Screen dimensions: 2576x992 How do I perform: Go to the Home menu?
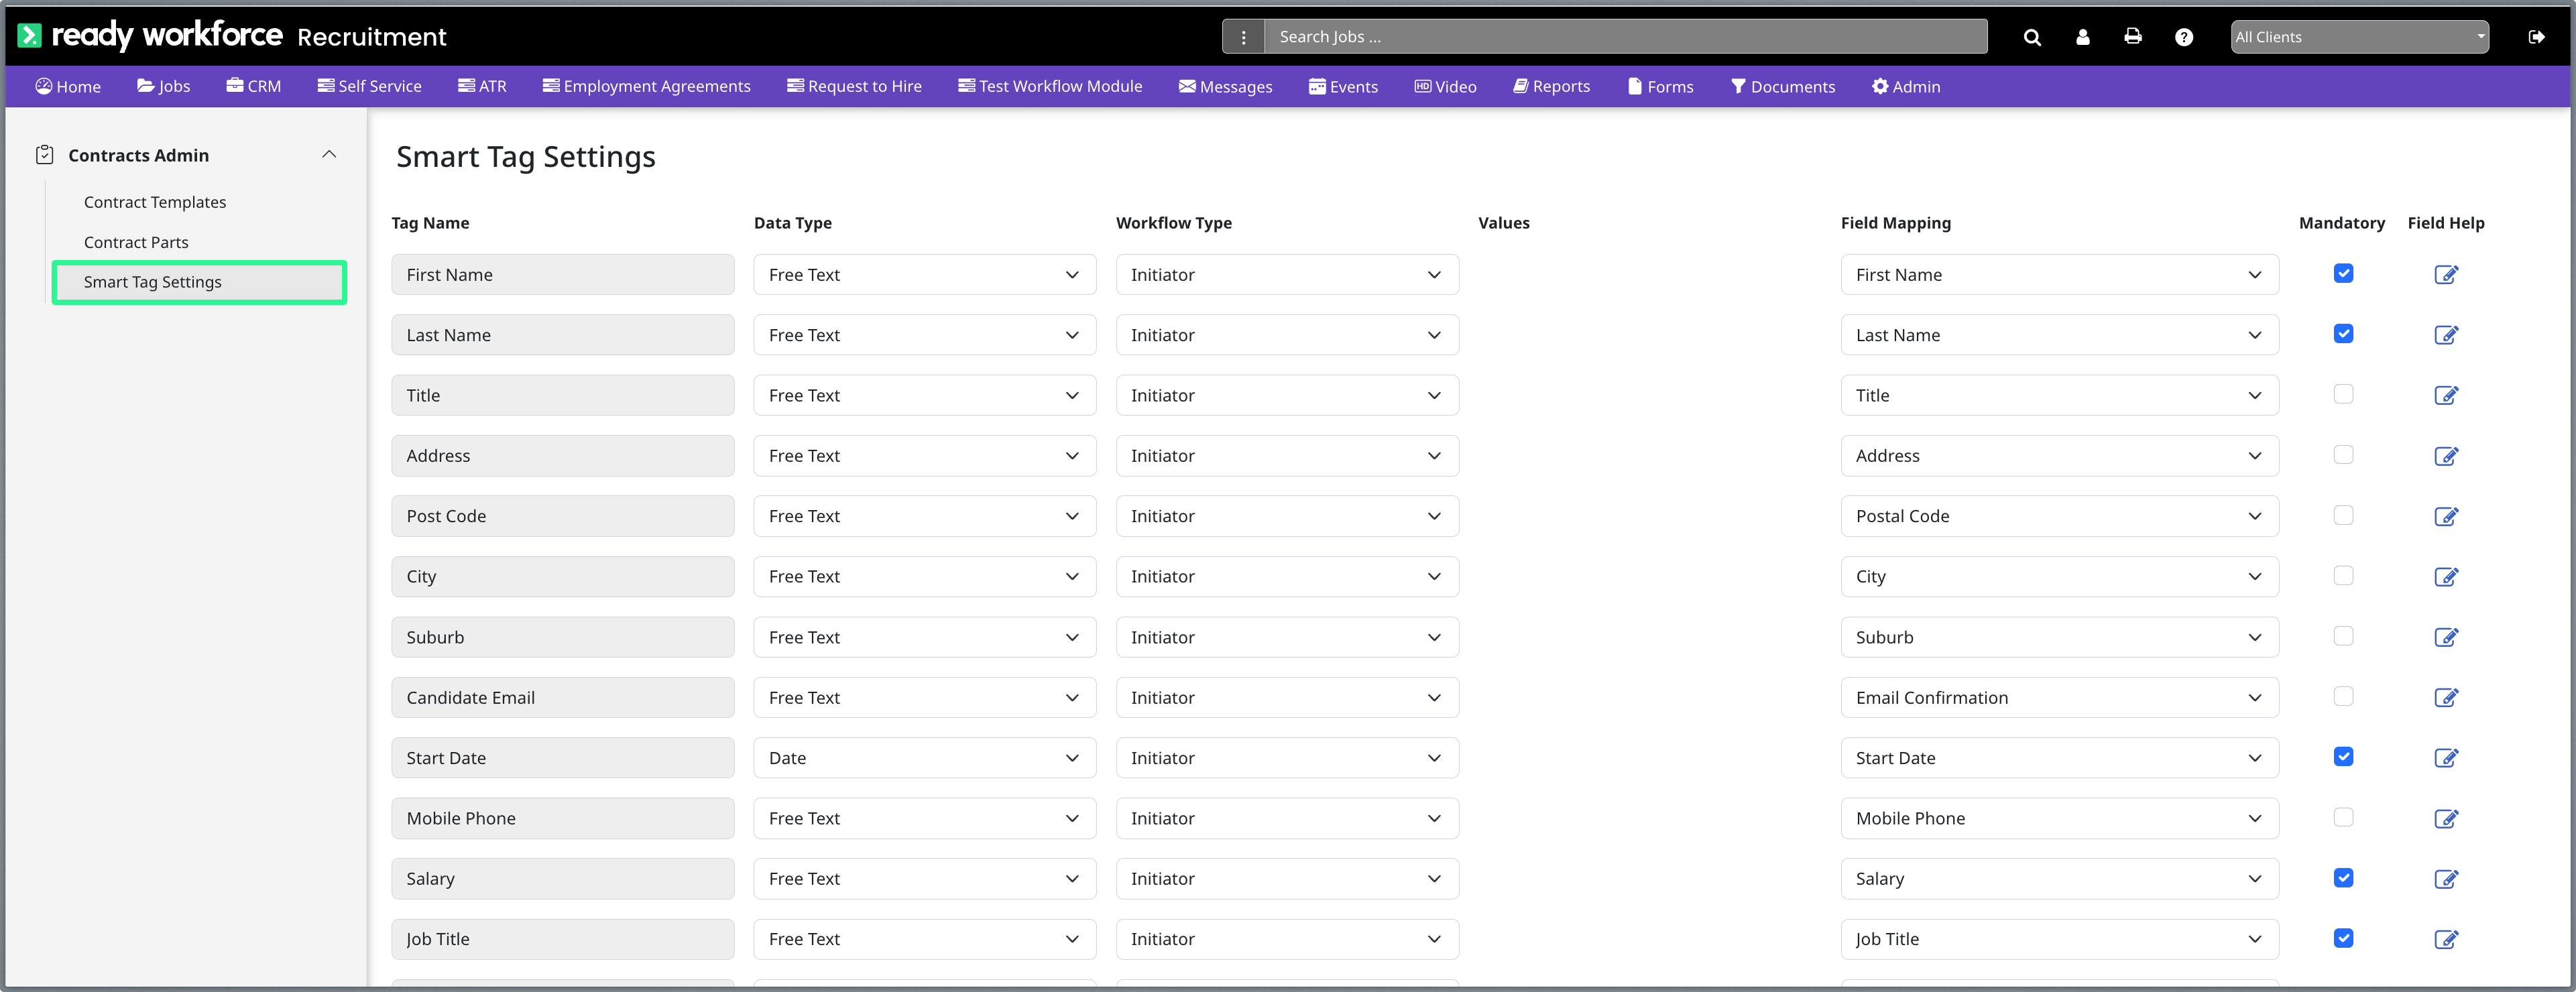(68, 87)
